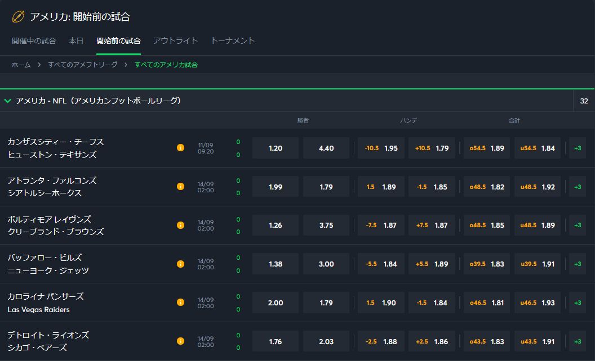Open info icon for Detroit Lions match

click(180, 341)
